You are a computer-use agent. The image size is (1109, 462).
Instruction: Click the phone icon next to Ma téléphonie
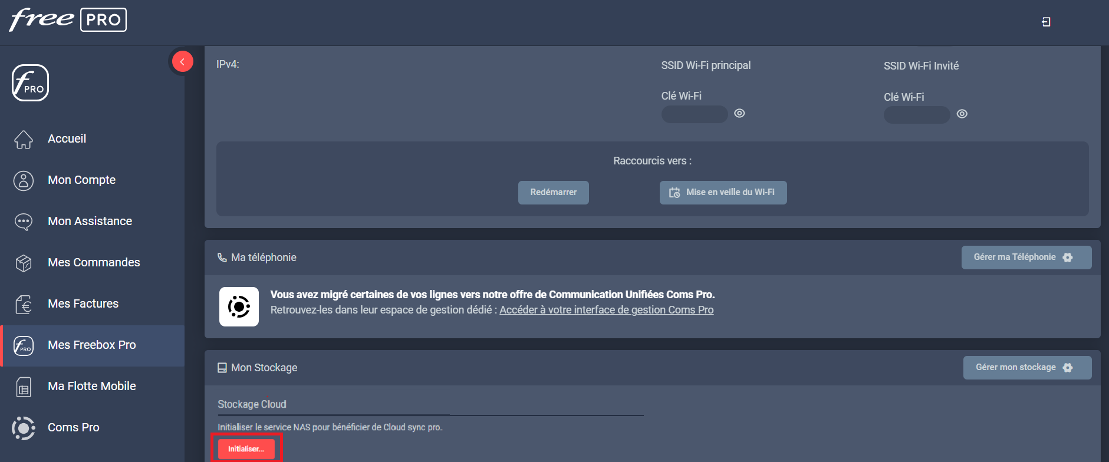point(221,257)
